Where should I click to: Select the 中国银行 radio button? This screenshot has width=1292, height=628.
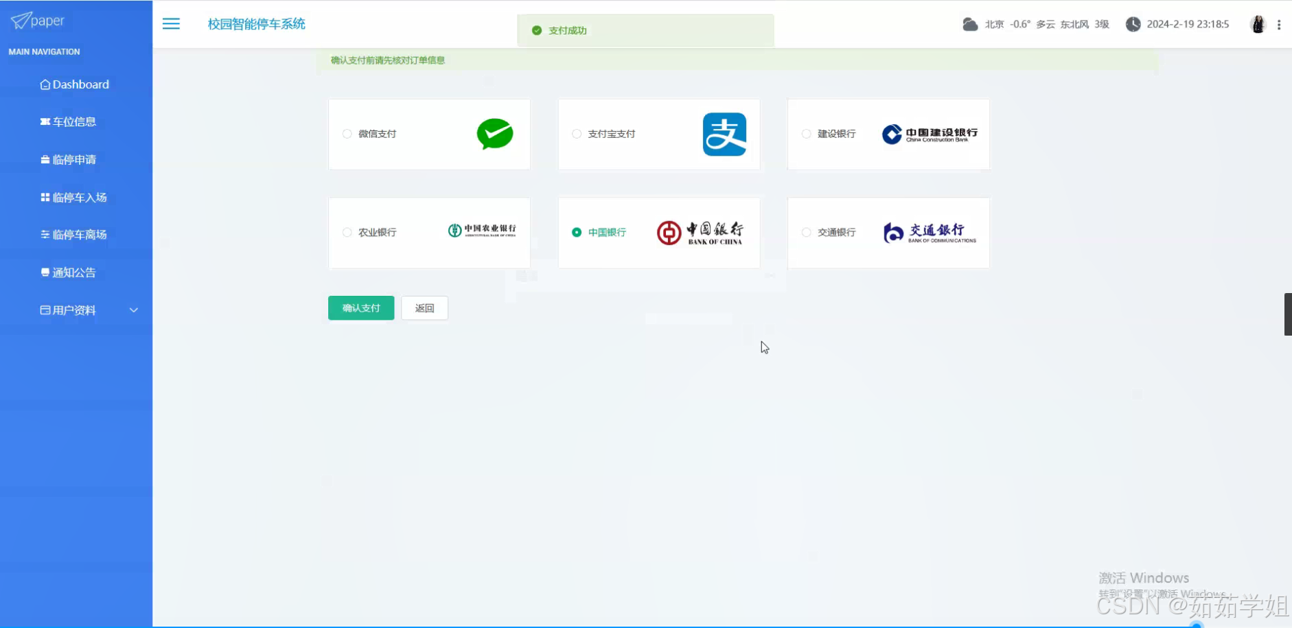pyautogui.click(x=577, y=233)
